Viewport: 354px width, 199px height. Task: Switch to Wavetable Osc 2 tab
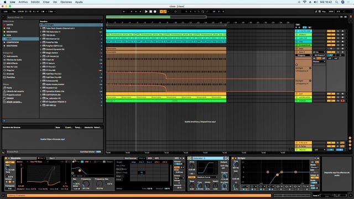(52, 158)
